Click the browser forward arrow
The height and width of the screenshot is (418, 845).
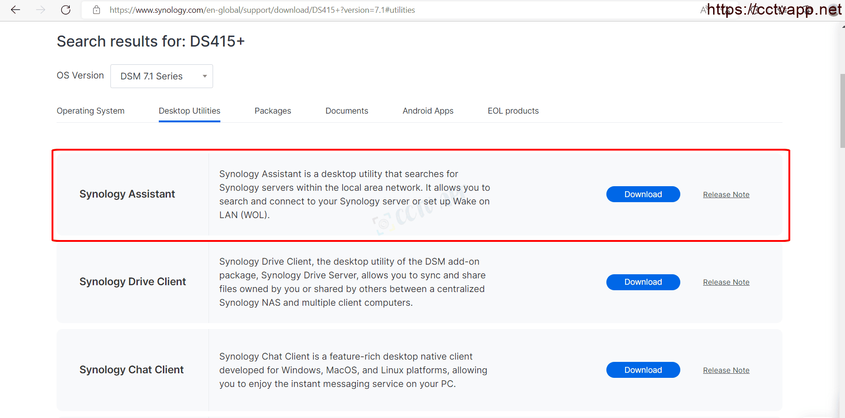click(x=41, y=10)
